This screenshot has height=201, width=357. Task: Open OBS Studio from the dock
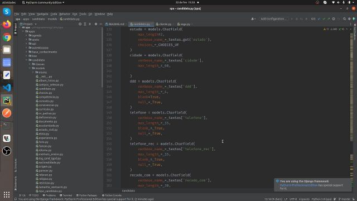(x=7, y=151)
